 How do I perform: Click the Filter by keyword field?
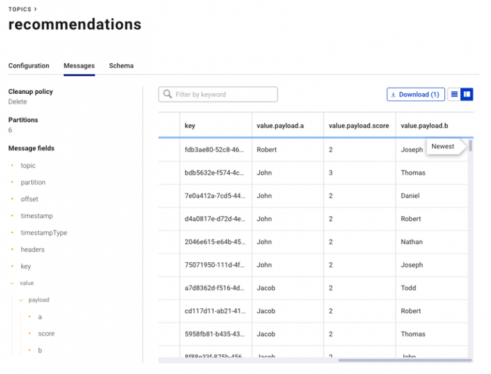tap(218, 94)
